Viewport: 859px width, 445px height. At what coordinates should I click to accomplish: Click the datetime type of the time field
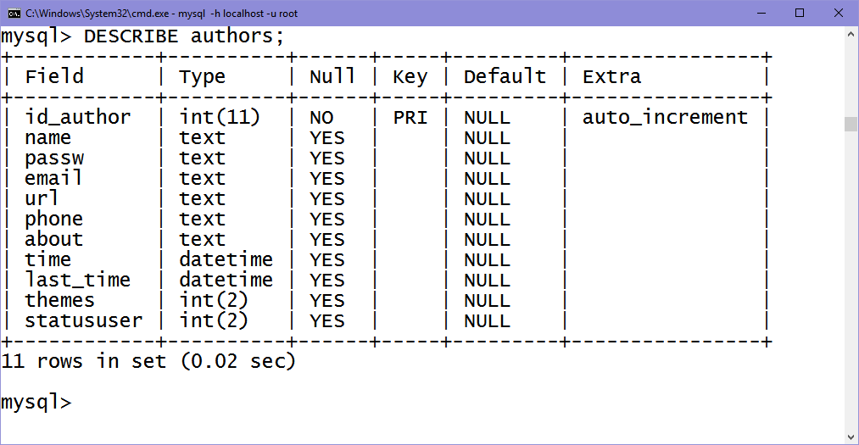point(226,259)
